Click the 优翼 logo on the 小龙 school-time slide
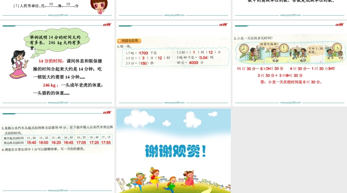 point(339,25)
